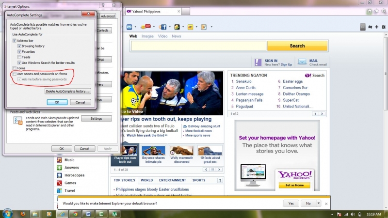Image resolution: width=388 pixels, height=218 pixels.
Task: Click the Music sidebar icon
Action: tap(60, 160)
